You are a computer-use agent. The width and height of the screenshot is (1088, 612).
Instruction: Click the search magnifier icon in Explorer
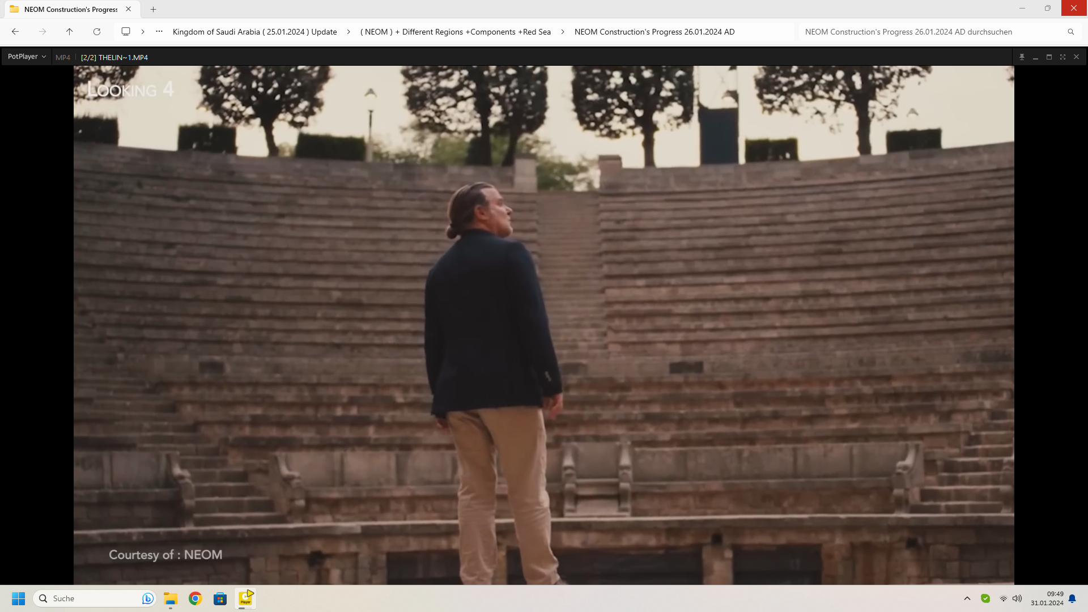pyautogui.click(x=1071, y=32)
